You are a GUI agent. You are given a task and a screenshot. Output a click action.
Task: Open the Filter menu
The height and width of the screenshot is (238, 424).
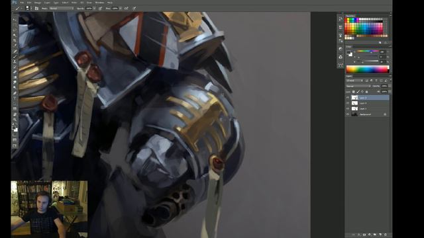pyautogui.click(x=74, y=3)
